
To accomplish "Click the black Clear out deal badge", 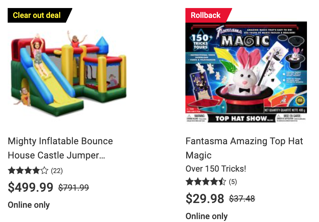I will tap(40, 15).
